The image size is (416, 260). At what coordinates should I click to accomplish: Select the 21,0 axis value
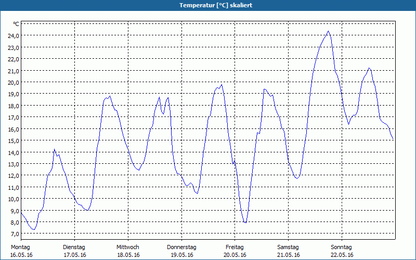[14, 71]
